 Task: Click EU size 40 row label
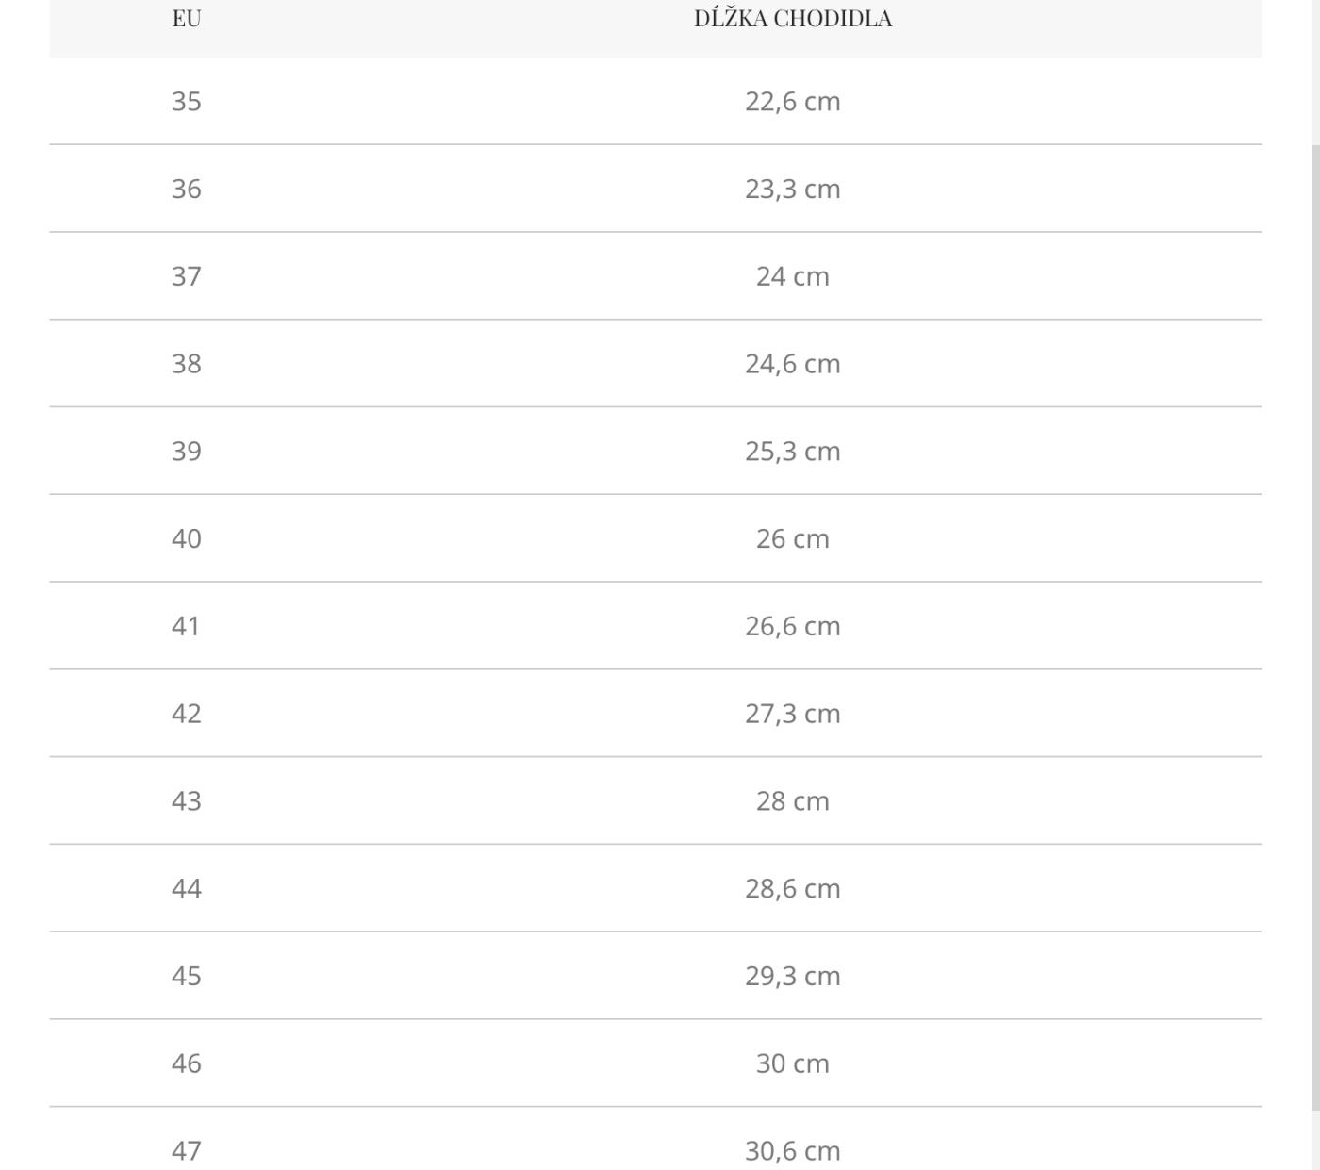click(187, 538)
